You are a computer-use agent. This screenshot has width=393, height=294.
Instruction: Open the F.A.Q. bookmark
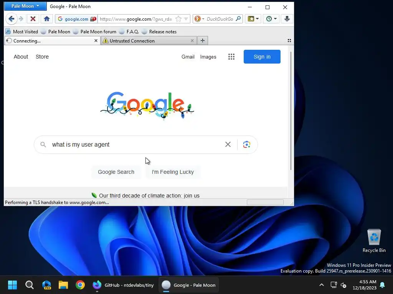click(129, 32)
